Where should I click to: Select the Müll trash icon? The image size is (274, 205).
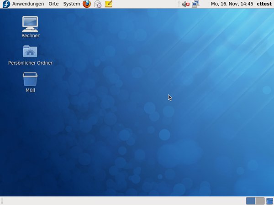(30, 82)
